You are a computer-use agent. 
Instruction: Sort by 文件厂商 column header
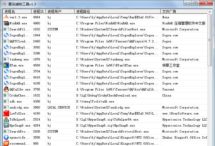tap(184, 11)
